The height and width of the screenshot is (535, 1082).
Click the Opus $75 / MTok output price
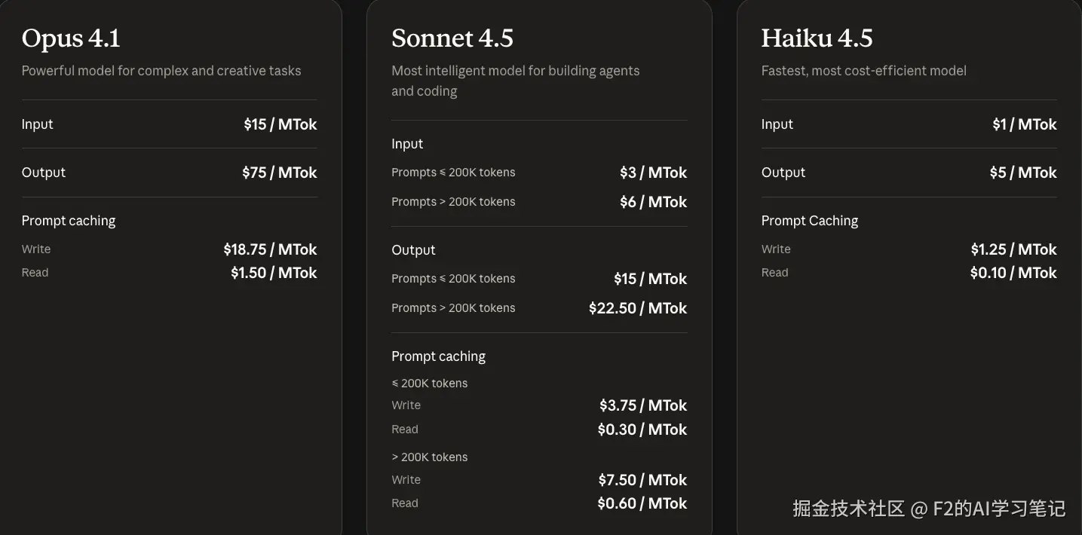(x=279, y=173)
